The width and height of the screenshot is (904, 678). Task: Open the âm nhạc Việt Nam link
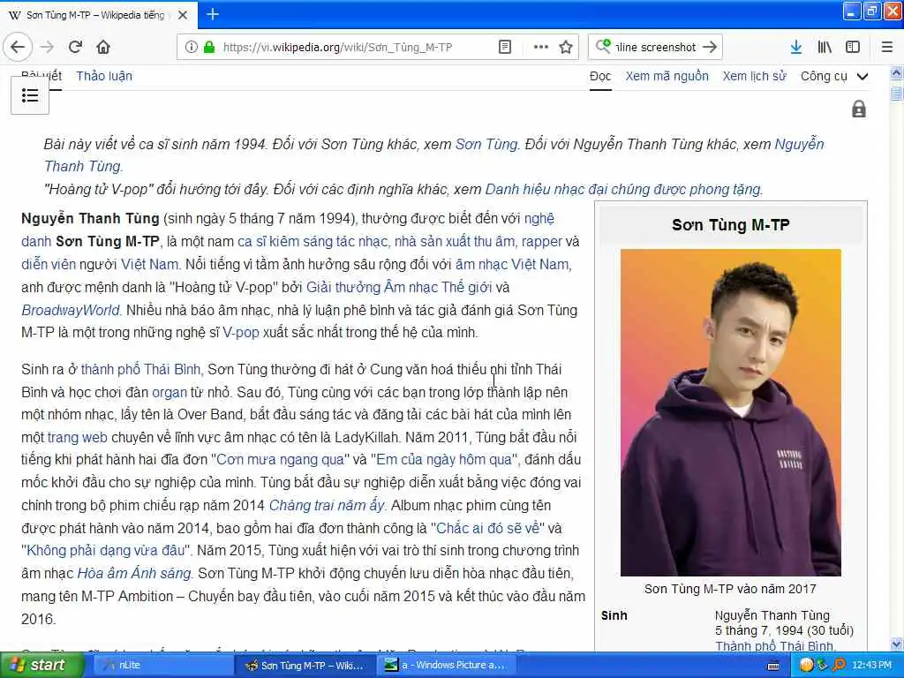tap(512, 264)
